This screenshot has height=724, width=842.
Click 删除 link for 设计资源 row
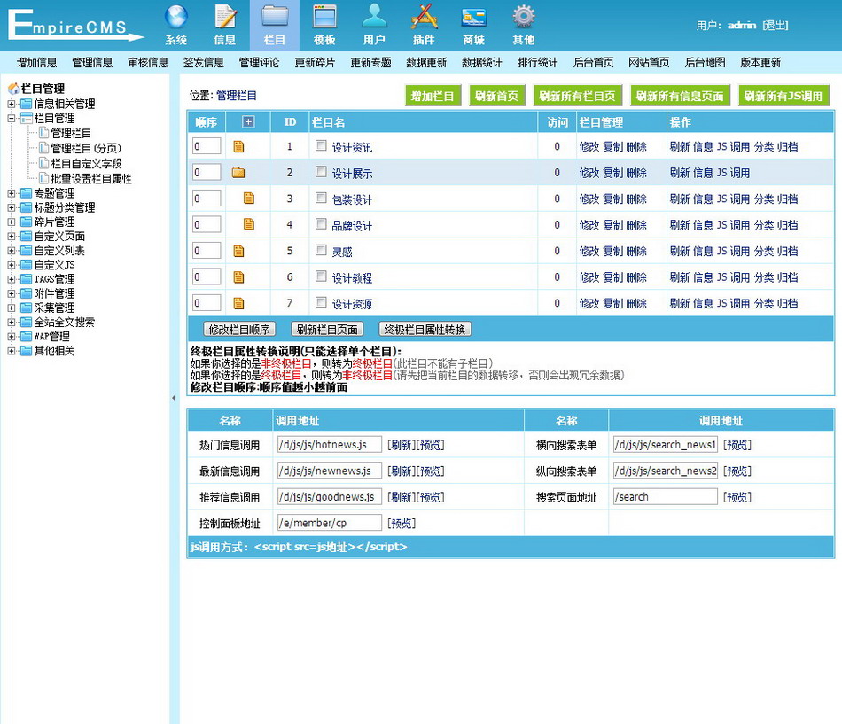(636, 303)
